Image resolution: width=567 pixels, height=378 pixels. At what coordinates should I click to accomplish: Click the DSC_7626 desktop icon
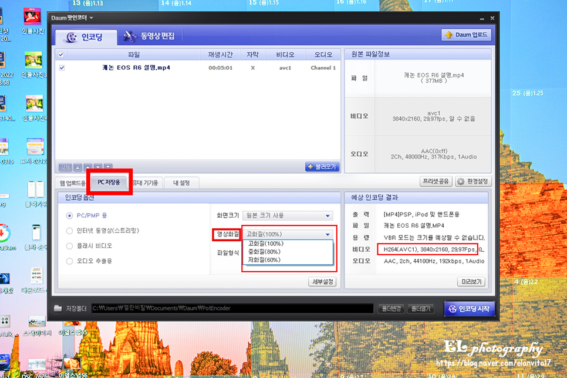pos(36,368)
